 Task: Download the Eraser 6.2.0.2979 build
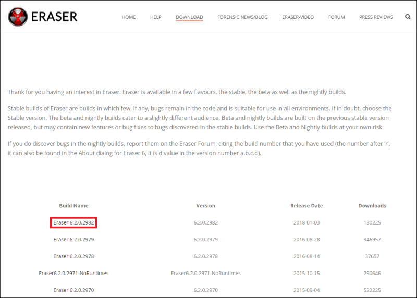point(73,240)
